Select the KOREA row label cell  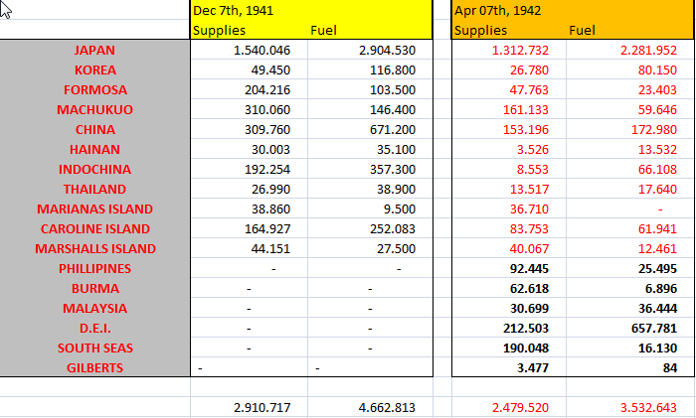tap(94, 70)
